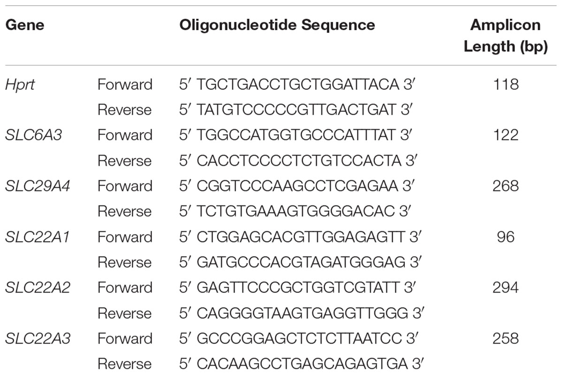563x375 pixels.
Task: Click the amplicon length value 118
Action: pos(505,85)
